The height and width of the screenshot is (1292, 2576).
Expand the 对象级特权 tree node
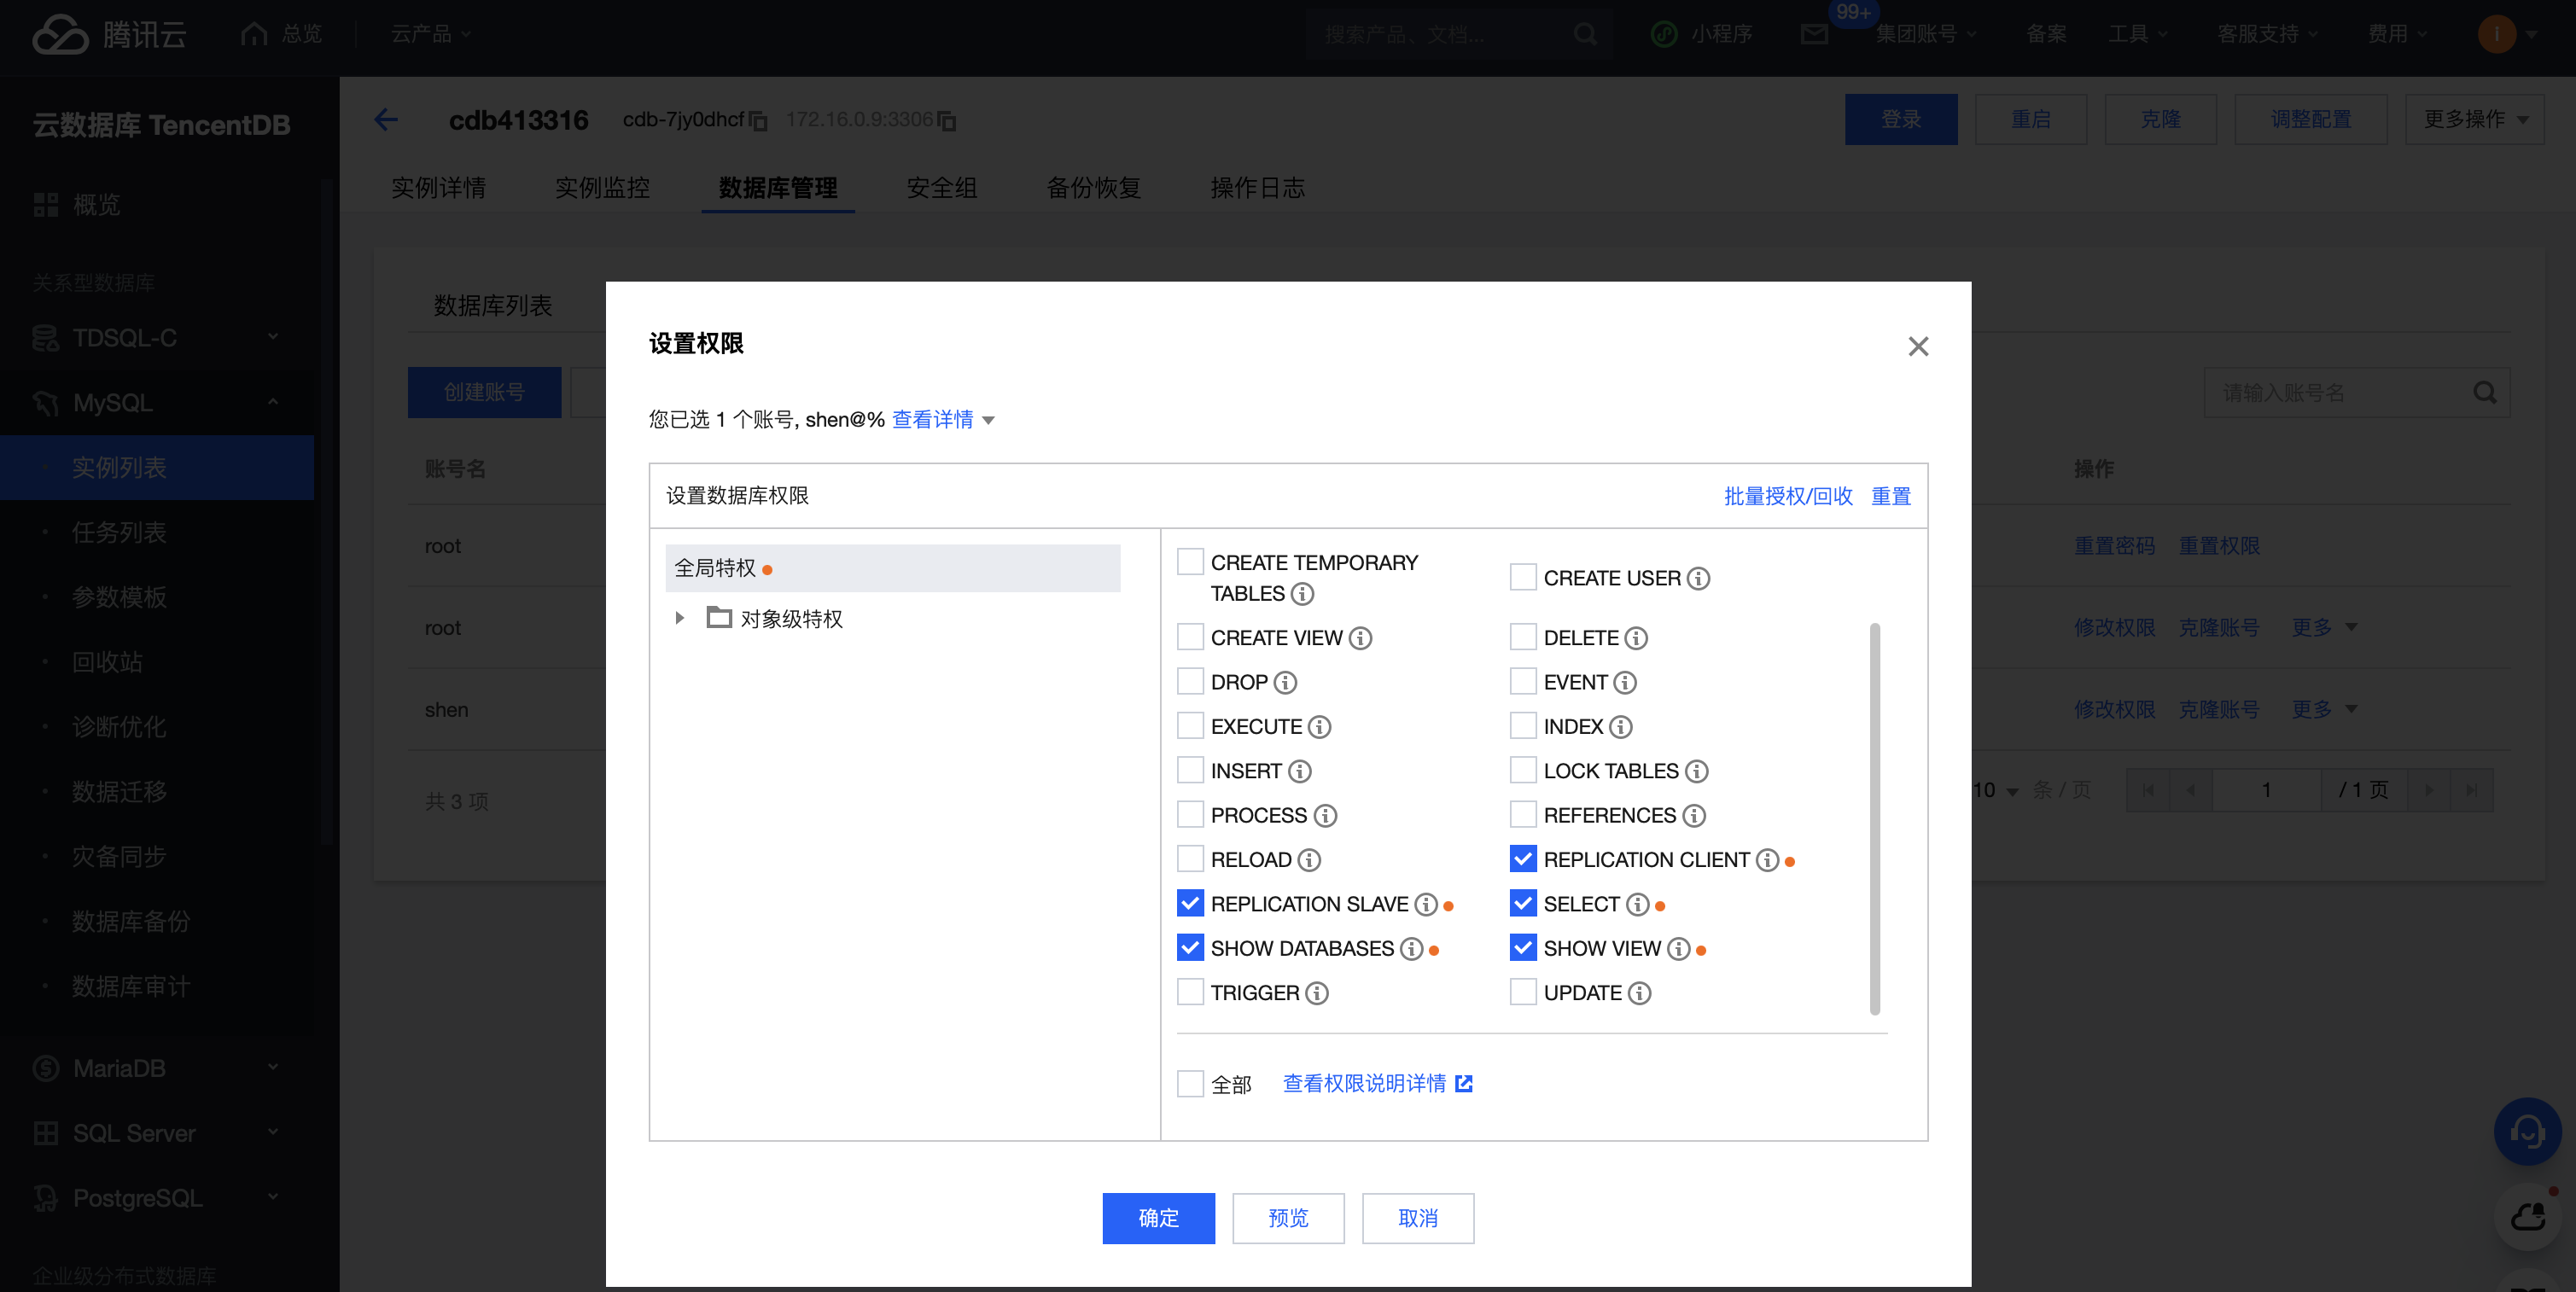click(x=679, y=618)
